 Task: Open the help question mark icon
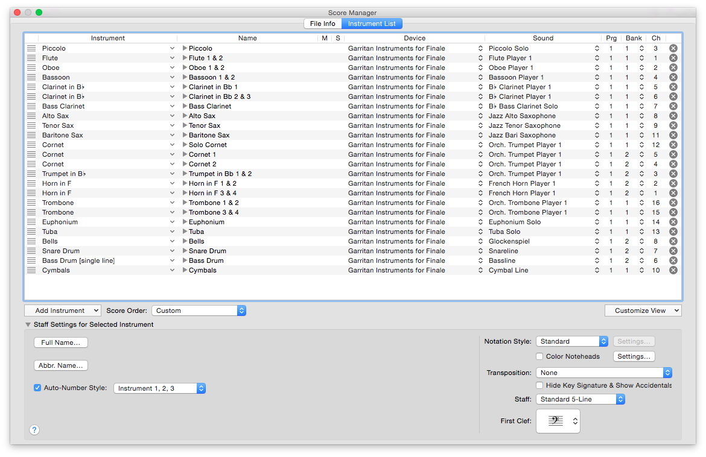coord(34,430)
